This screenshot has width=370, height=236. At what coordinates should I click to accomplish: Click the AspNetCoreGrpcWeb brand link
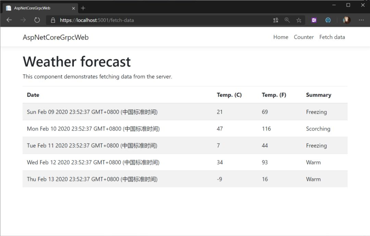pos(56,37)
